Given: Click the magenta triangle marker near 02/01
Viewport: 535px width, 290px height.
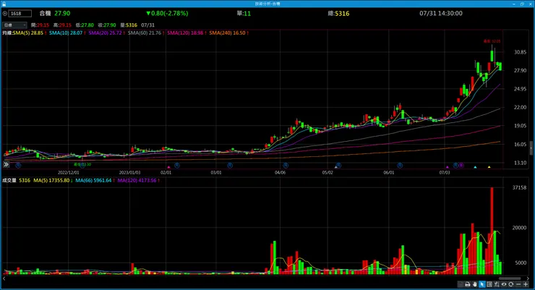Looking at the screenshot, I should pos(168,167).
